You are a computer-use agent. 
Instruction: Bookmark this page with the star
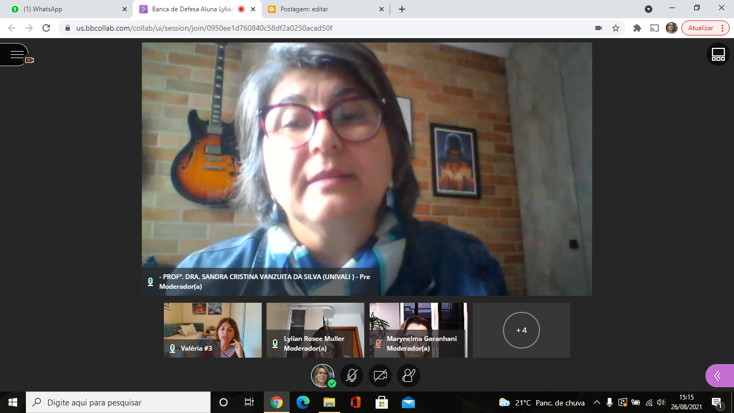[x=616, y=28]
